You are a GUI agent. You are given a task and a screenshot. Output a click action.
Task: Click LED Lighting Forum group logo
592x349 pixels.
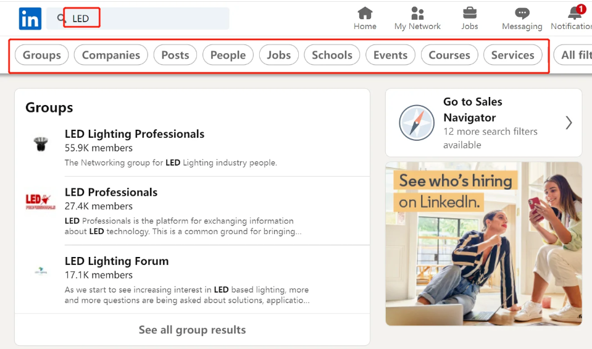(x=41, y=271)
